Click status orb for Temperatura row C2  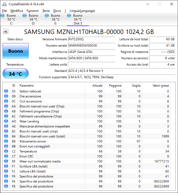(6, 151)
